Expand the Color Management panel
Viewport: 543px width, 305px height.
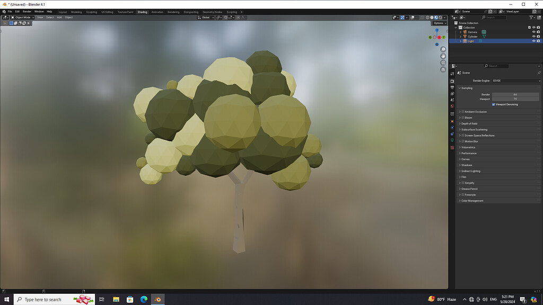(x=472, y=201)
